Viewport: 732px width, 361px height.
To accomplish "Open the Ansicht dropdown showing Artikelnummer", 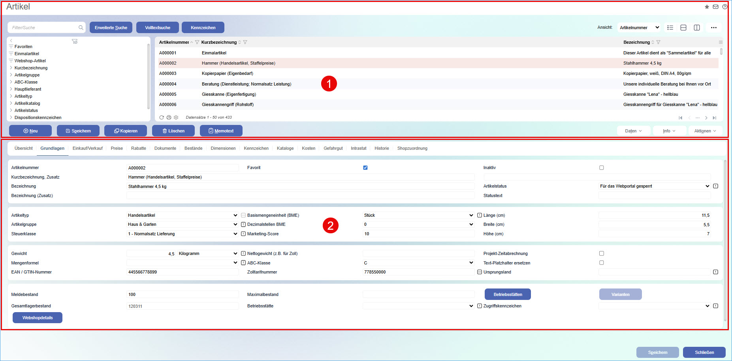I will tap(639, 28).
